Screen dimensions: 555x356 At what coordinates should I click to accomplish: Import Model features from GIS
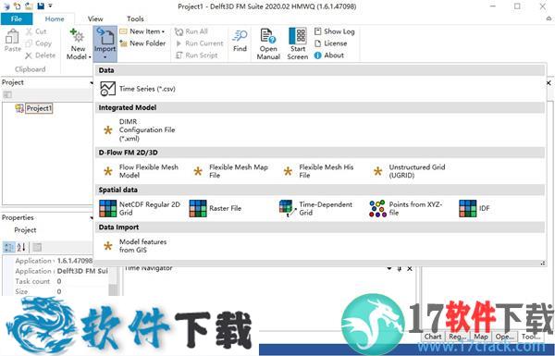134,246
